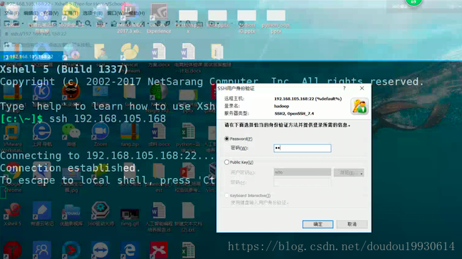Viewport: 462px width, 259px height.
Task: Click the VMware Workstation desktop shortcut
Action: coord(13,138)
